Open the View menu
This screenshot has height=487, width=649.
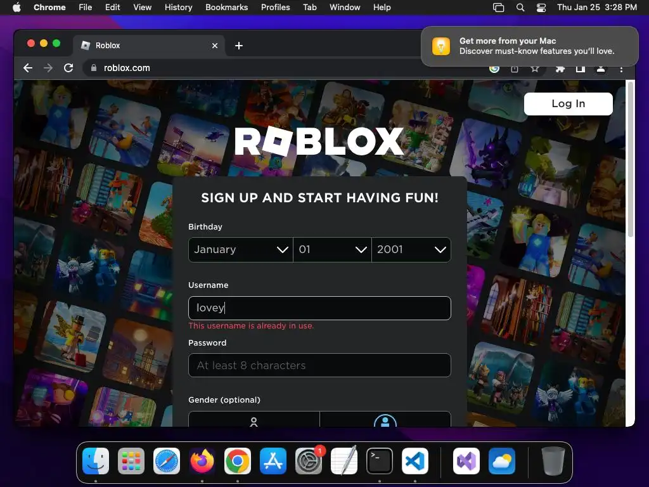pos(142,7)
